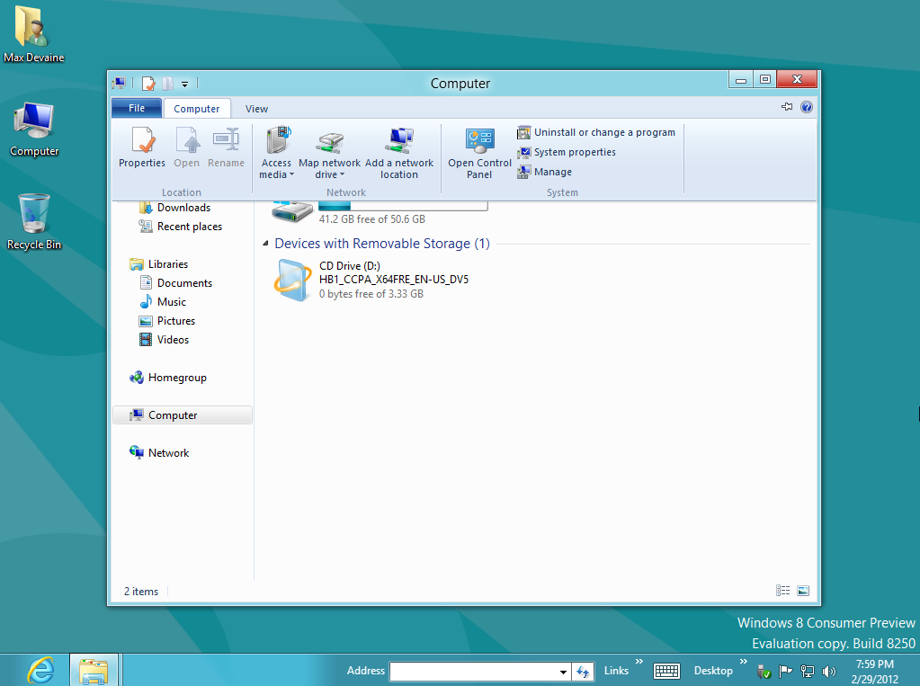Switch to the View ribbon tab

point(256,109)
